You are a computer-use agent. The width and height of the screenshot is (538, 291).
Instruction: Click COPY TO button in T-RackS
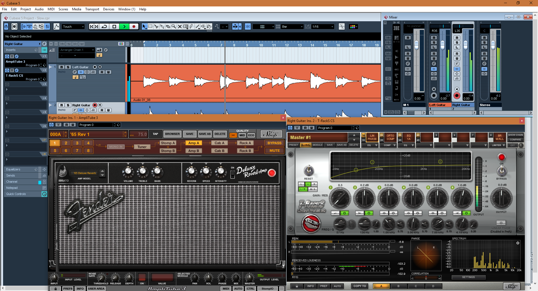[360, 286]
